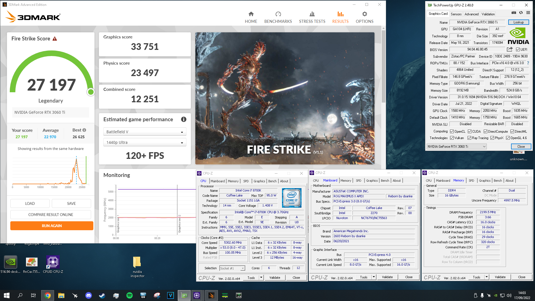Screen dimensions: 535x301
Task: Expand Tools arrow in first CPU-Z window
Action: [x=261, y=278]
